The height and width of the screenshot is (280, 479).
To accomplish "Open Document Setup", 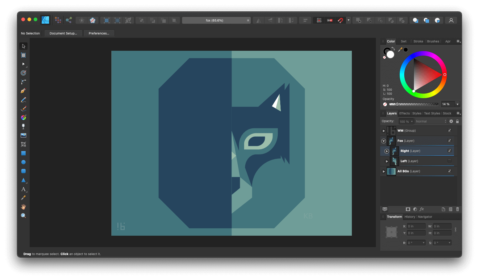I will (63, 33).
